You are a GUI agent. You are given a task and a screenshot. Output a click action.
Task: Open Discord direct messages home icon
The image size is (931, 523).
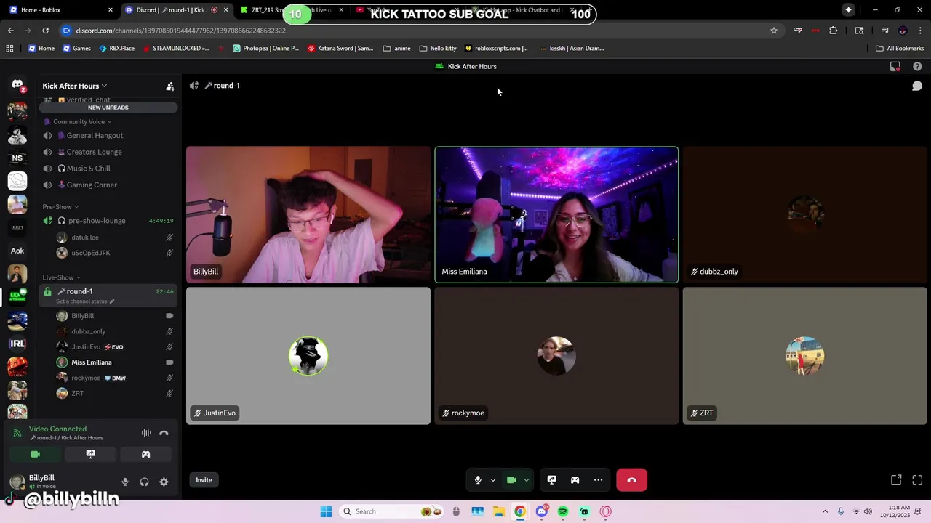[x=17, y=85]
